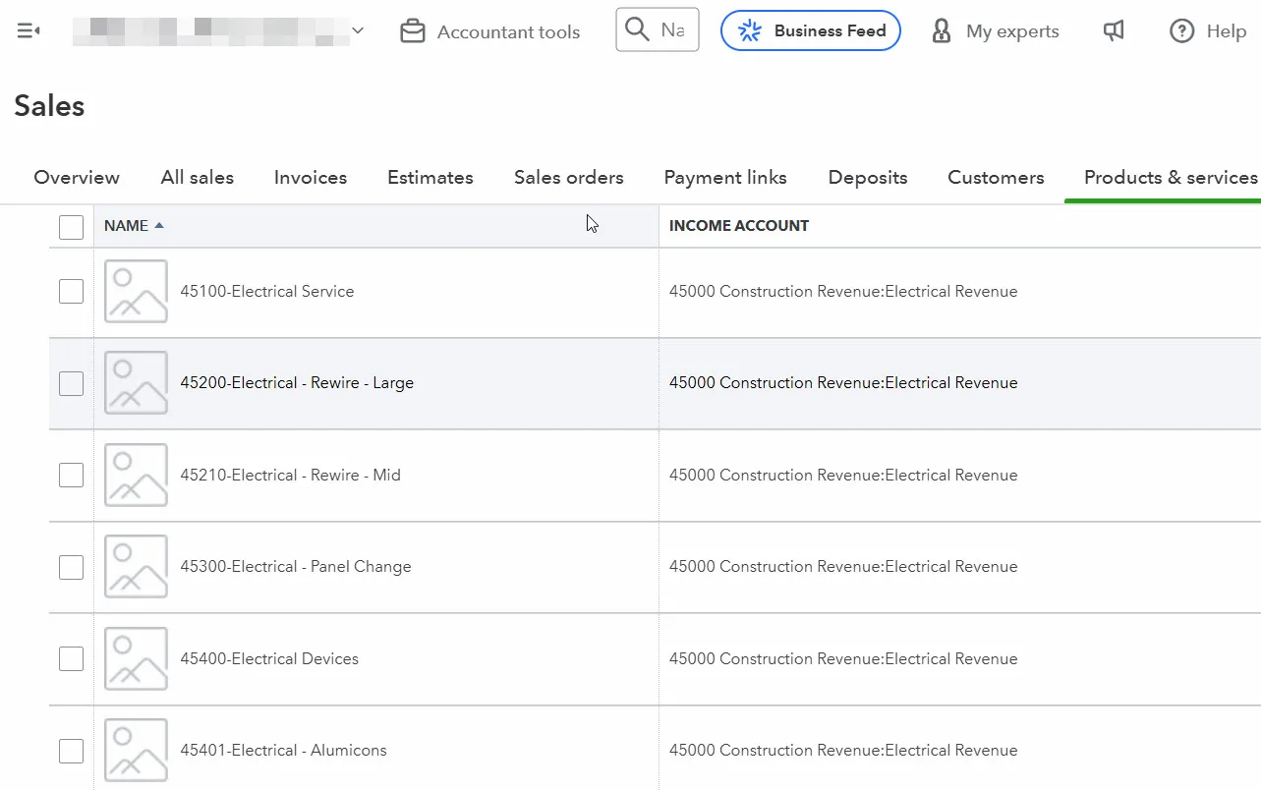The height and width of the screenshot is (790, 1261).
Task: Open the Help question mark icon
Action: [x=1181, y=31]
